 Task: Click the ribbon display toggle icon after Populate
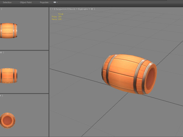coord(55,2)
